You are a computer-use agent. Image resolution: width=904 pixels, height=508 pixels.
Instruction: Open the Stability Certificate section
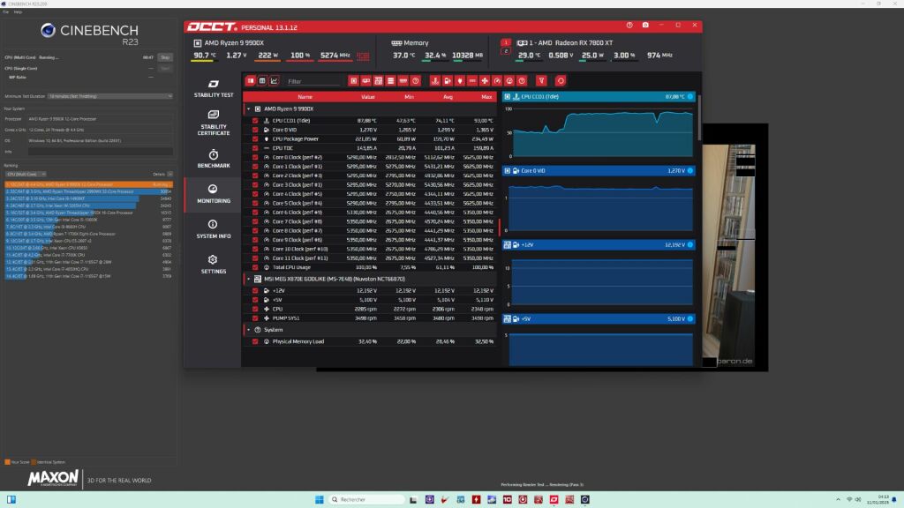(214, 122)
